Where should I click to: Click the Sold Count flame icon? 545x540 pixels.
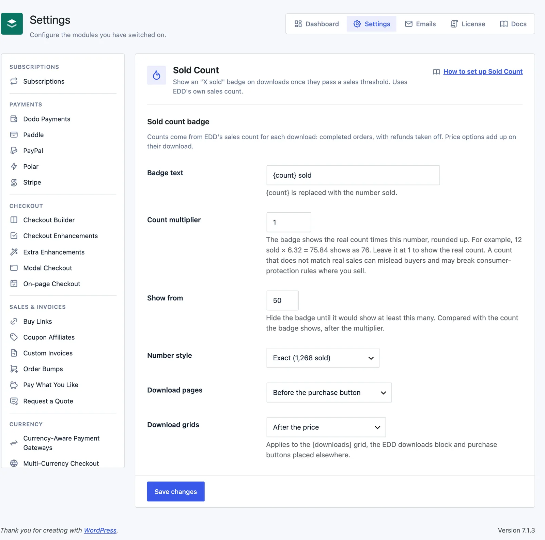[x=157, y=75]
